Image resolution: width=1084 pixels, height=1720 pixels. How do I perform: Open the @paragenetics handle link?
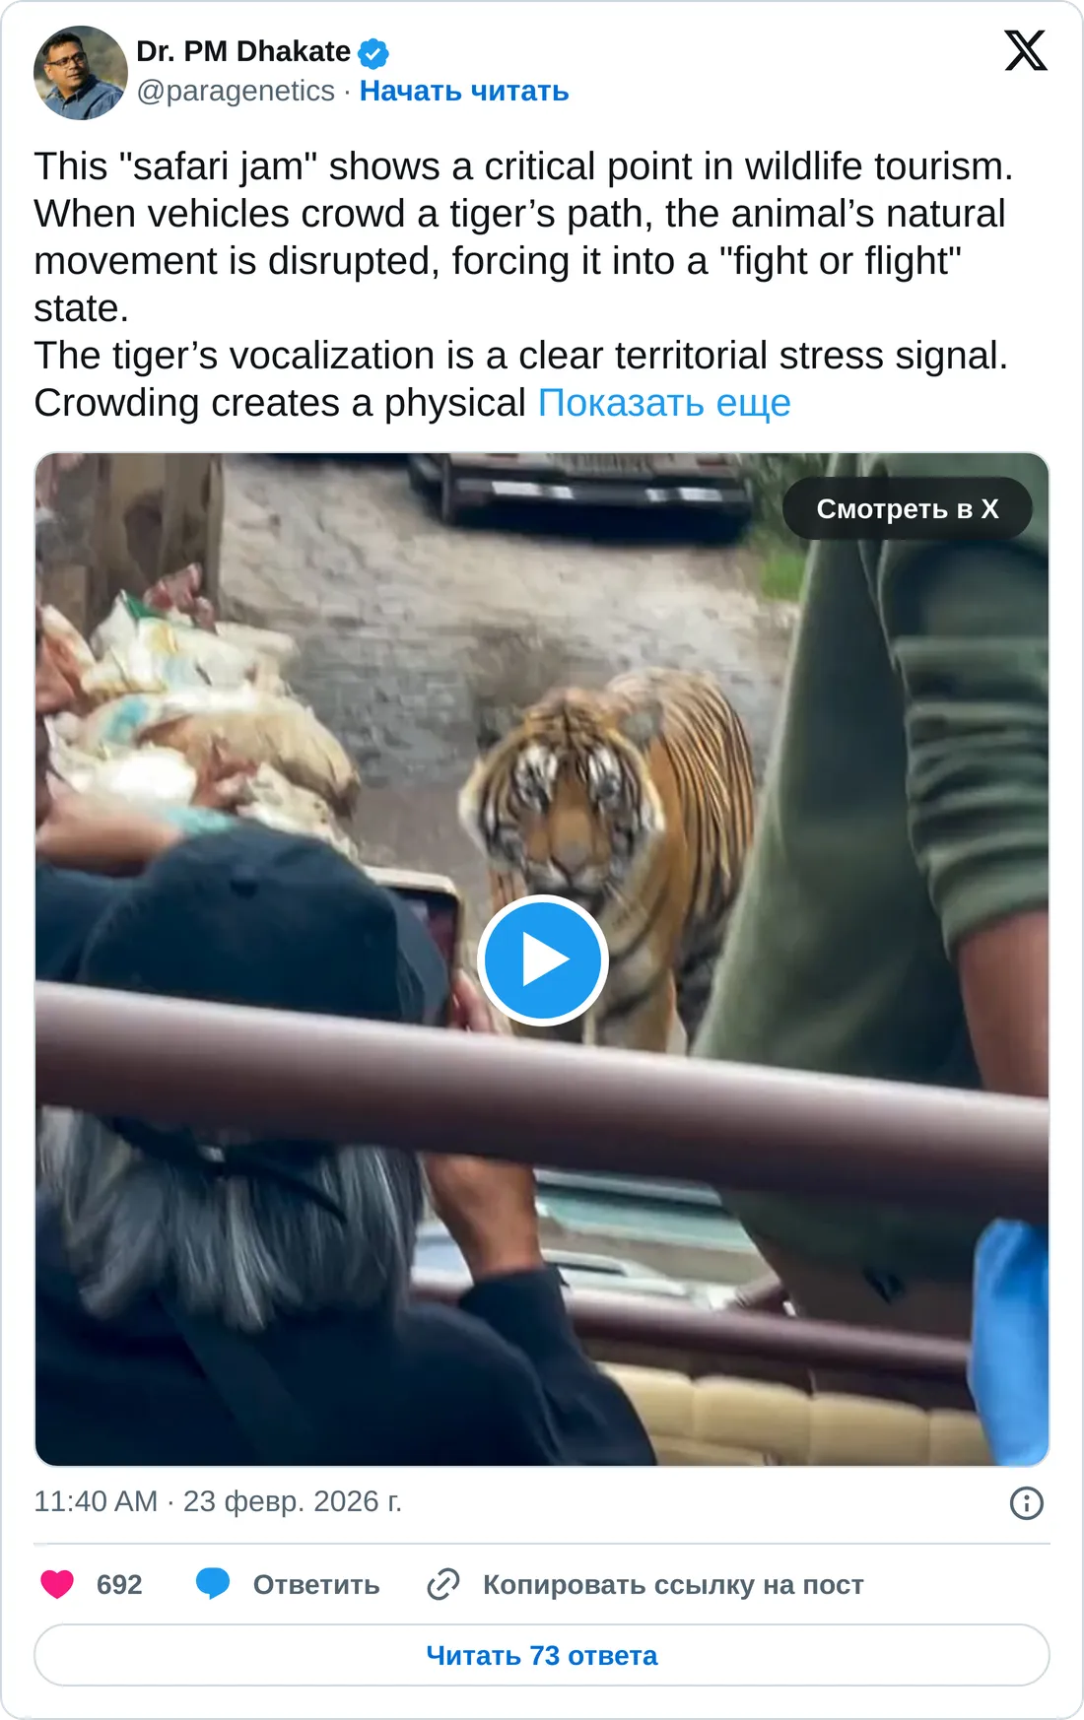[236, 91]
